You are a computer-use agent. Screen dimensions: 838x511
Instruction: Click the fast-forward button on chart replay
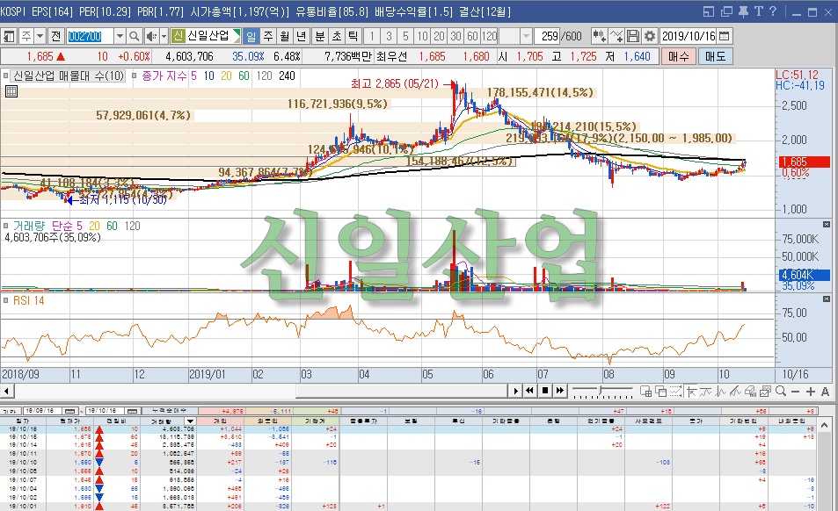tap(559, 391)
